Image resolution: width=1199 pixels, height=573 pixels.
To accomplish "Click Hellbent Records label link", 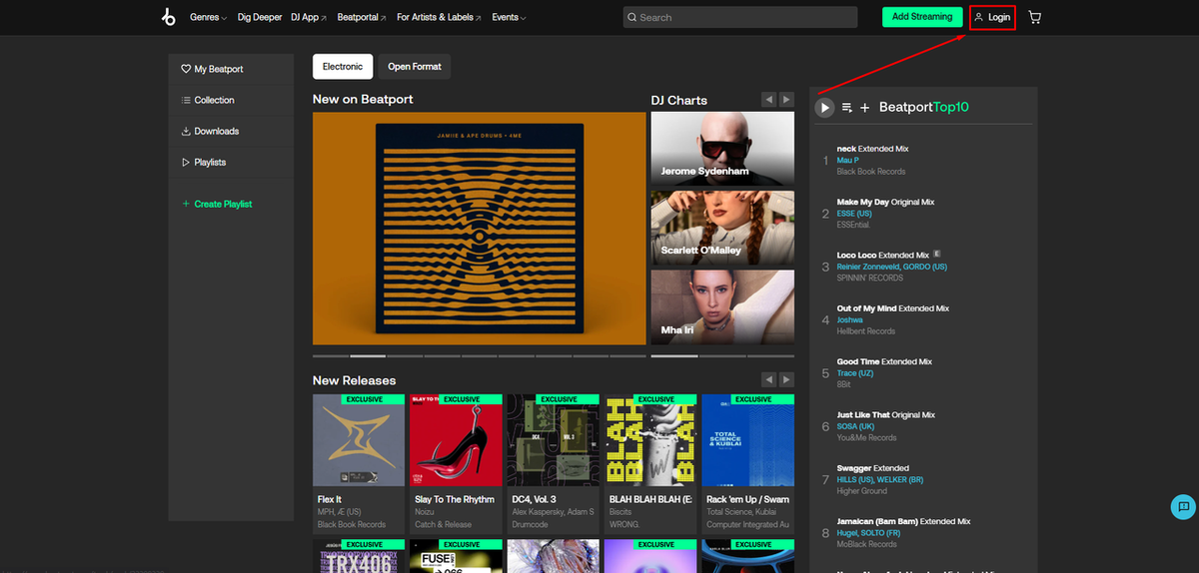I will (865, 330).
